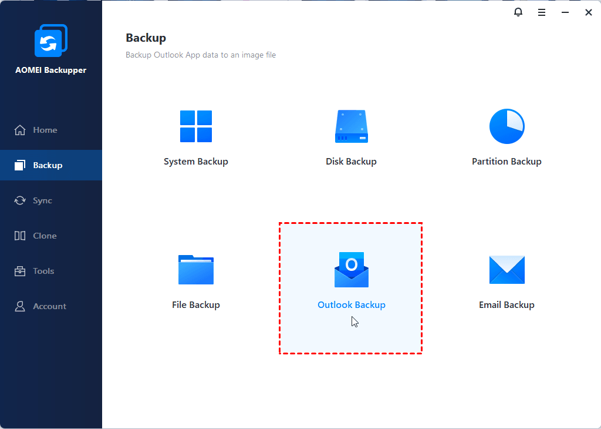The image size is (601, 429).
Task: Open the System Backup Windows-logo icon
Action: pyautogui.click(x=196, y=126)
